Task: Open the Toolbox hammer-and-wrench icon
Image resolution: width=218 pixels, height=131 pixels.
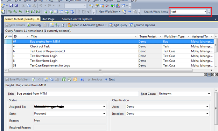Action: 107,6
